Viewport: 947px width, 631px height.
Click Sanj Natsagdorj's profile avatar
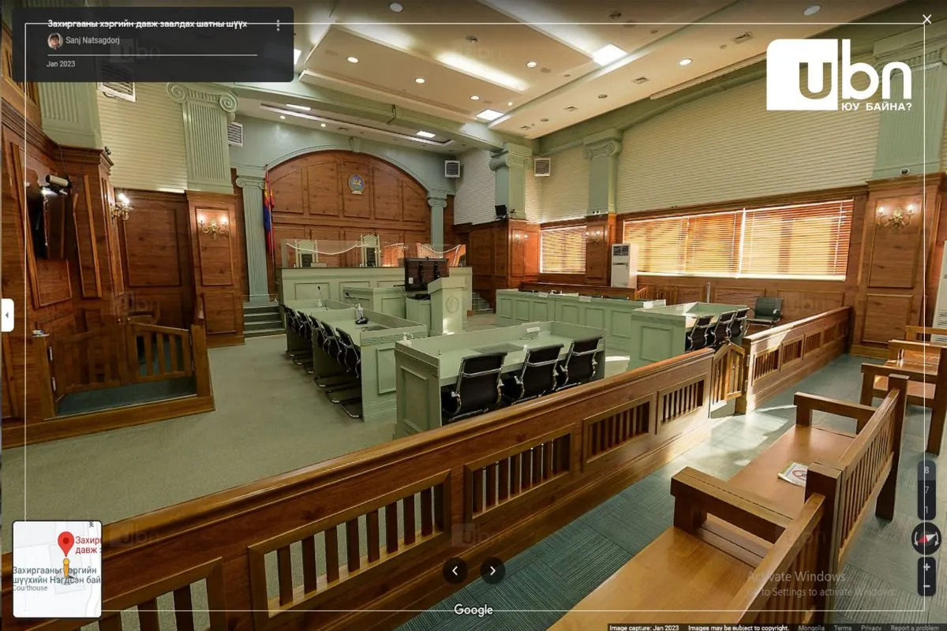click(x=54, y=41)
